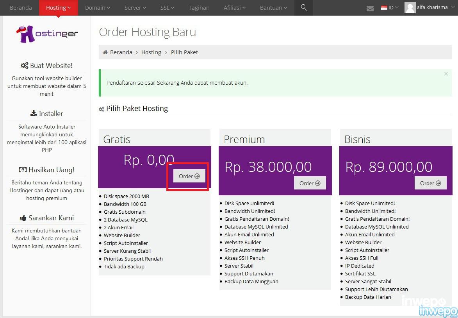The height and width of the screenshot is (318, 458).
Task: Click the Rp. 38.000,00 price
Action: click(x=268, y=167)
